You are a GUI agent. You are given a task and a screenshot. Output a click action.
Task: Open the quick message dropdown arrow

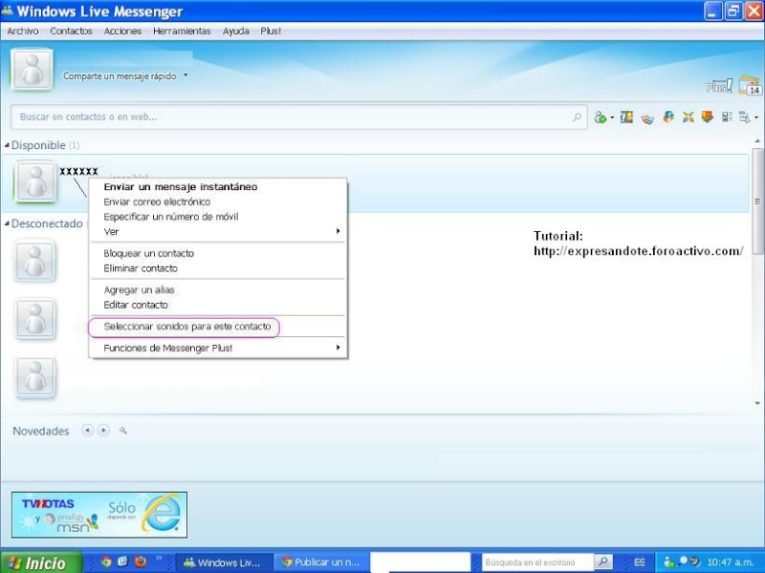click(186, 75)
